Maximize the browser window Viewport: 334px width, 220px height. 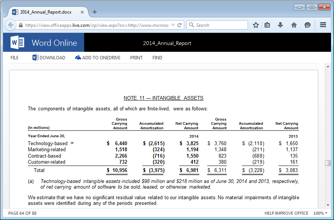coord(312,7)
